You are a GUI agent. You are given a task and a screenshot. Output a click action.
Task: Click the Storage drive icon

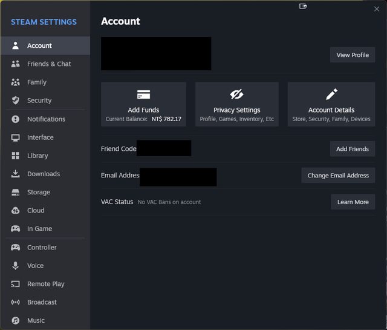pyautogui.click(x=16, y=193)
